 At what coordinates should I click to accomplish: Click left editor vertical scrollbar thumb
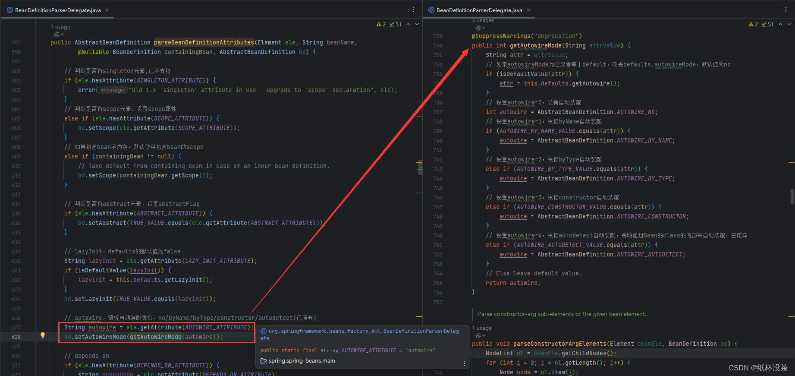(420, 167)
